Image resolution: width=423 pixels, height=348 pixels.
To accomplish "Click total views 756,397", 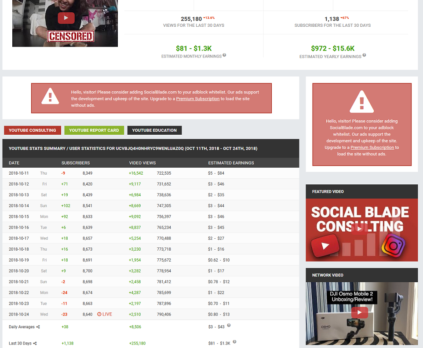I will click(x=164, y=217).
